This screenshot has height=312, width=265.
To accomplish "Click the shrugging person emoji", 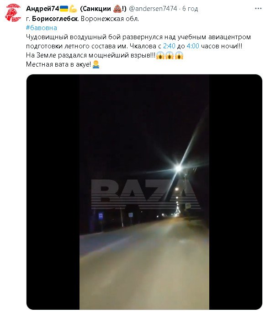I will click(x=96, y=64).
